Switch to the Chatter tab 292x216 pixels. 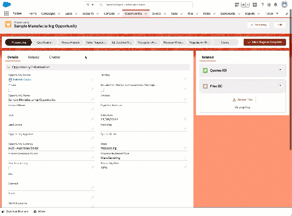tap(54, 58)
